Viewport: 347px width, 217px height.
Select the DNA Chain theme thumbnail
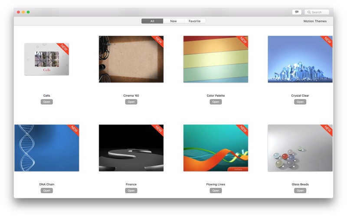coord(47,148)
